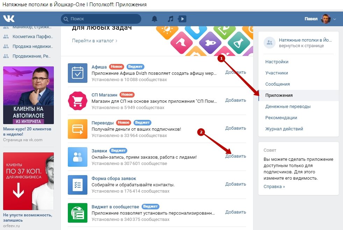Click the СП Магазин shopping cart icon
The width and height of the screenshot is (343, 230).
pyautogui.click(x=77, y=101)
